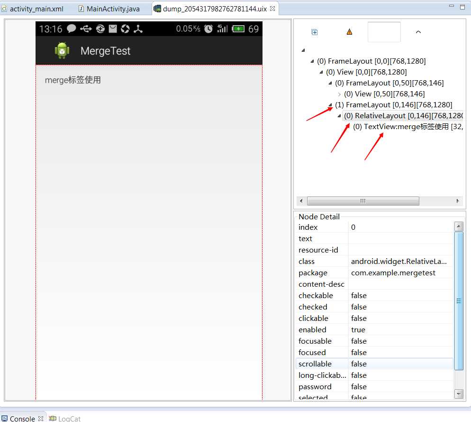Viewport: 471px width, 422px height.
Task: Select the focused row in Node Detail
Action: (375, 353)
